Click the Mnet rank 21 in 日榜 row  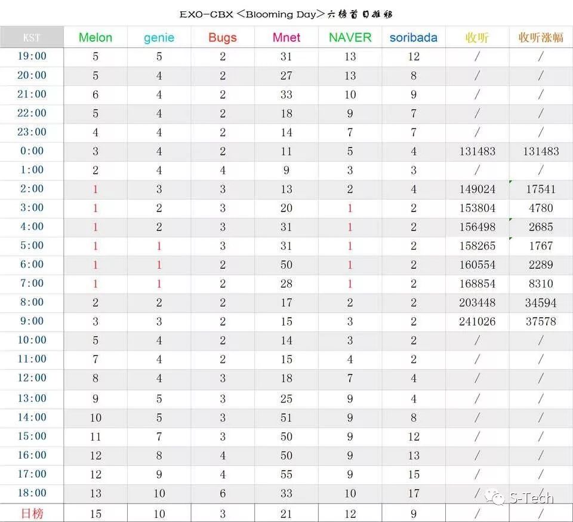[x=286, y=514]
